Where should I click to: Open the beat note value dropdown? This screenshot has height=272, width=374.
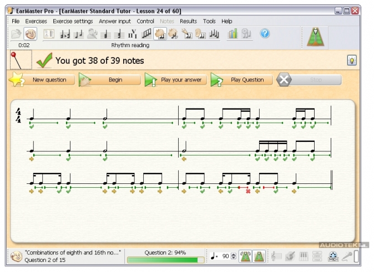[x=214, y=256]
